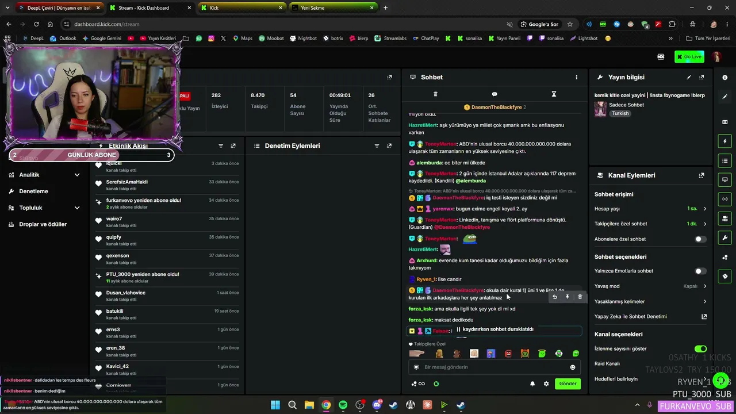Click the Chrome address bar
Image resolution: width=736 pixels, height=414 pixels.
pyautogui.click(x=282, y=24)
